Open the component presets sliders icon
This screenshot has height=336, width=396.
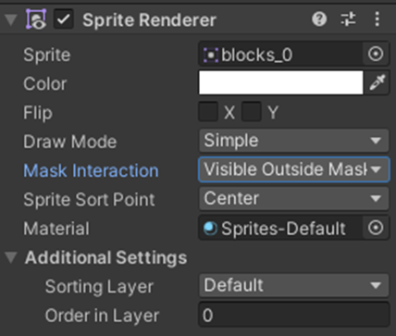tap(348, 19)
